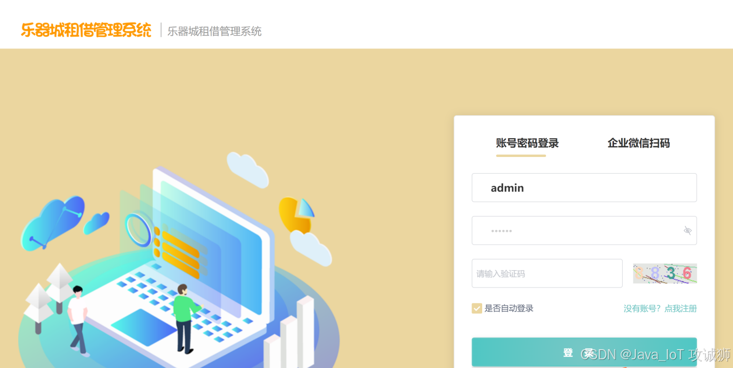Click the 登录 button
Image resolution: width=733 pixels, height=368 pixels.
(x=584, y=352)
